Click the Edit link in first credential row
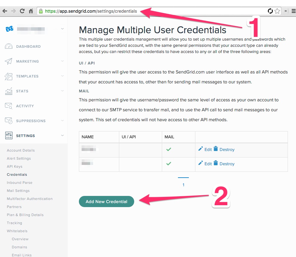This screenshot has width=296, height=257. (x=208, y=150)
